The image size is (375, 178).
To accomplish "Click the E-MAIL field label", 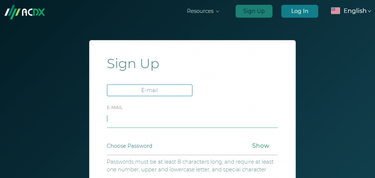I will click(115, 108).
